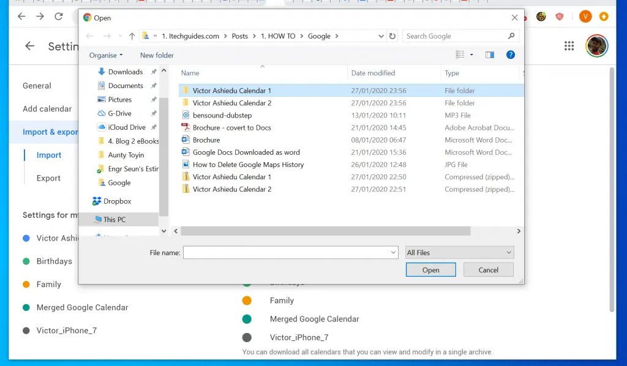Select Dropbox in the navigation pane
The height and width of the screenshot is (366, 627).
117,201
